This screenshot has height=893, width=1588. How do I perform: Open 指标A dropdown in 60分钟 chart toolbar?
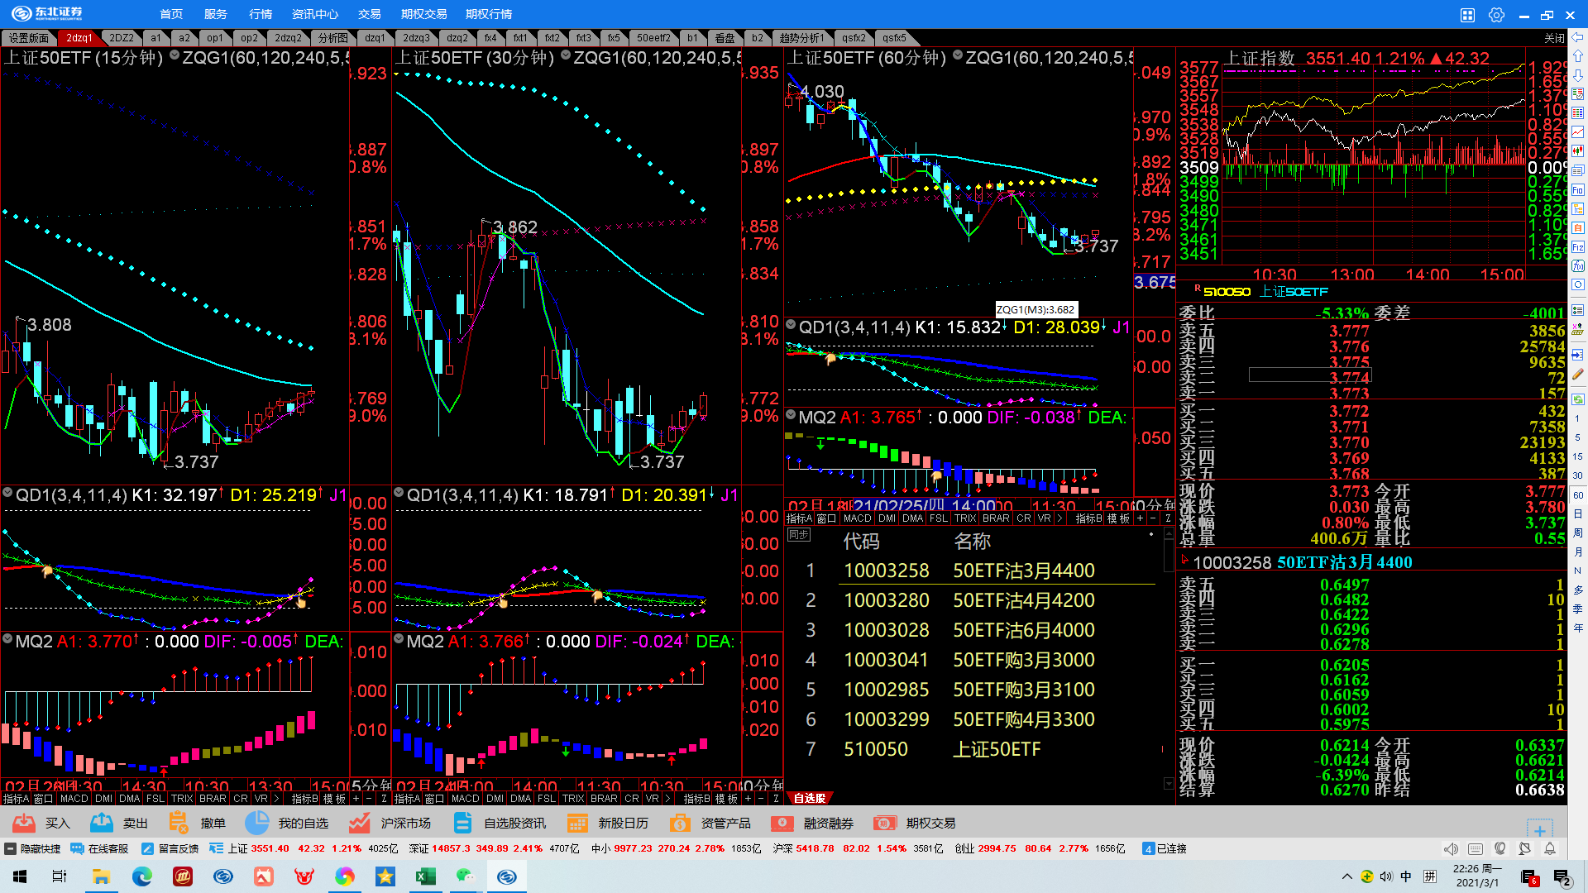pos(799,518)
